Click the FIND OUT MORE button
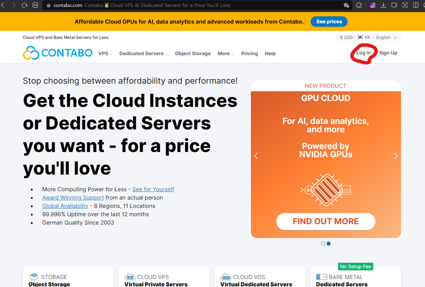Screen dimensions: 425x287 pos(326,221)
